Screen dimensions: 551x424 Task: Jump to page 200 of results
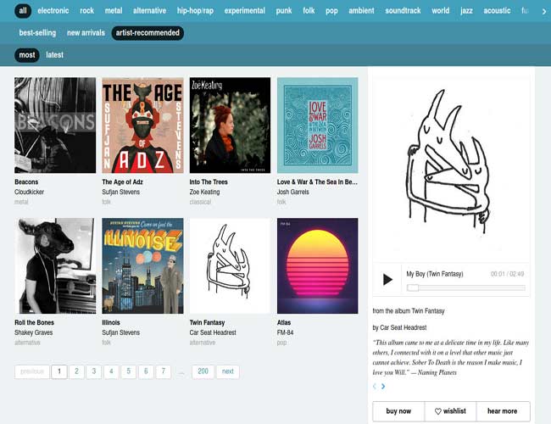pyautogui.click(x=203, y=371)
